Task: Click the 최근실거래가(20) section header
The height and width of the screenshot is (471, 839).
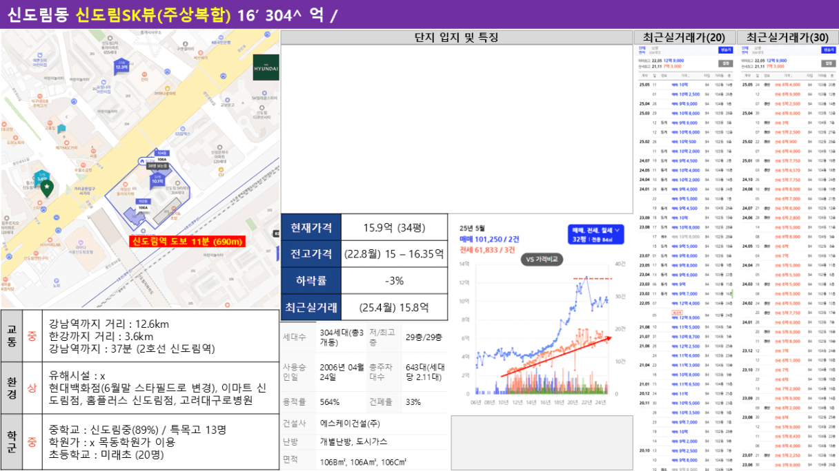Action: tap(684, 38)
